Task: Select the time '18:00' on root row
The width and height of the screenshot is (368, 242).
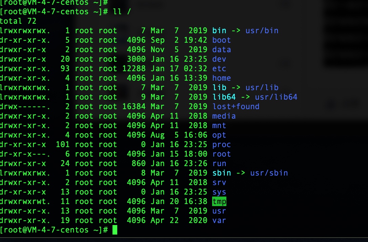Action: tap(196, 154)
